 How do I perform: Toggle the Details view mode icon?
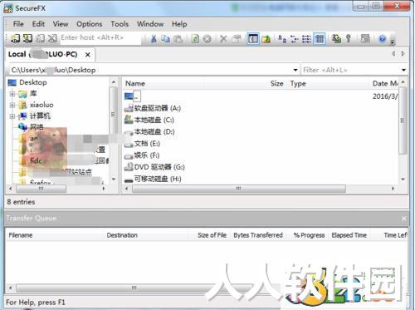point(320,39)
